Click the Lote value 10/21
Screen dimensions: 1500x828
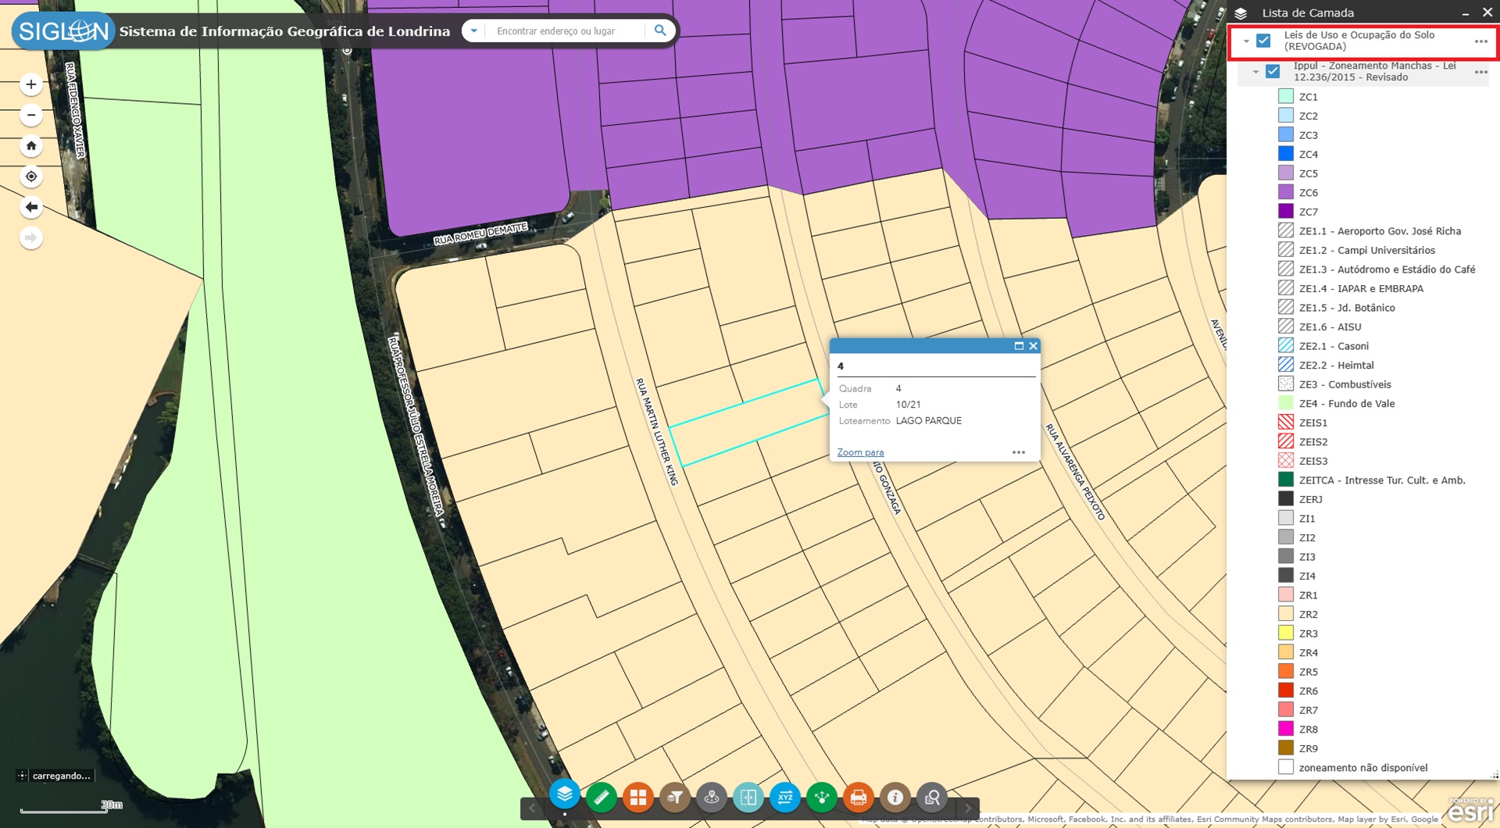click(908, 405)
